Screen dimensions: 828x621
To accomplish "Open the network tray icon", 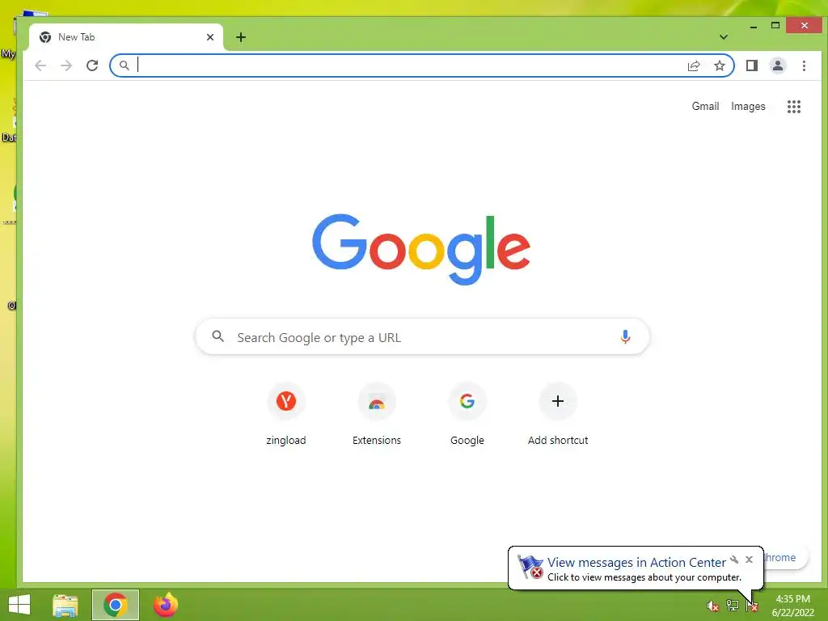I will (x=732, y=606).
